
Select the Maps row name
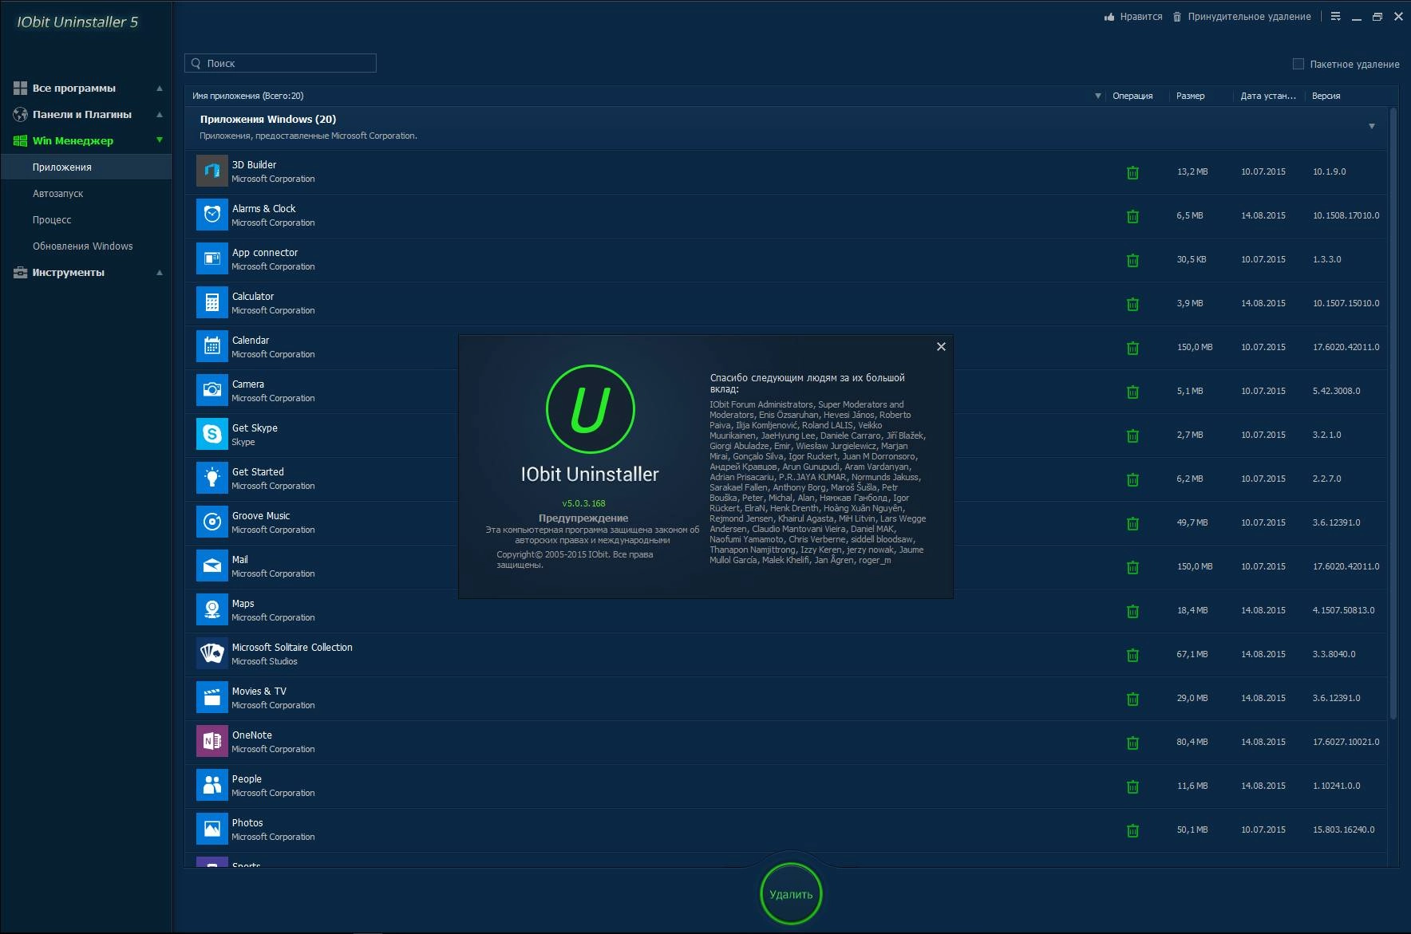243,604
